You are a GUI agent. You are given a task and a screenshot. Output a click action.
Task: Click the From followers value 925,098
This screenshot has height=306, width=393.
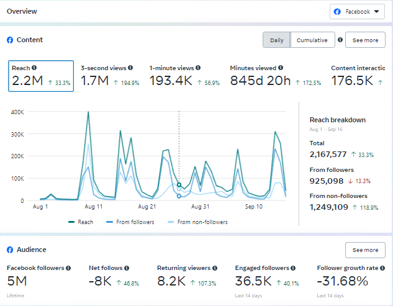tap(327, 181)
